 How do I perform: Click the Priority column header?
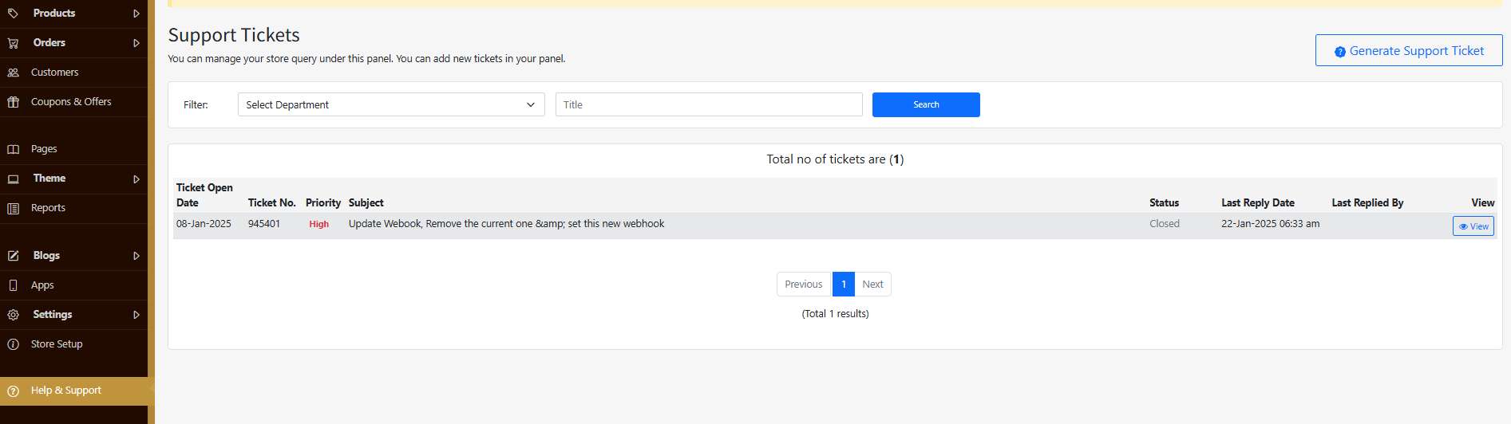(x=323, y=203)
